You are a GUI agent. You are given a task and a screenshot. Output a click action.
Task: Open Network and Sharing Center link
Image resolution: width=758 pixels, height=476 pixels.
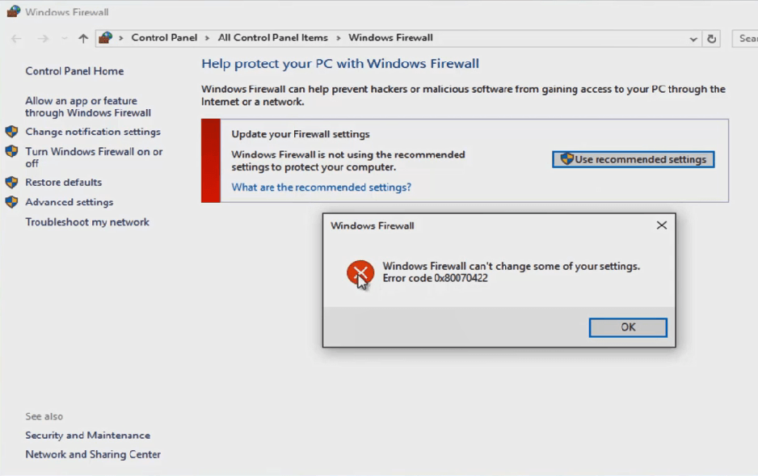point(93,454)
